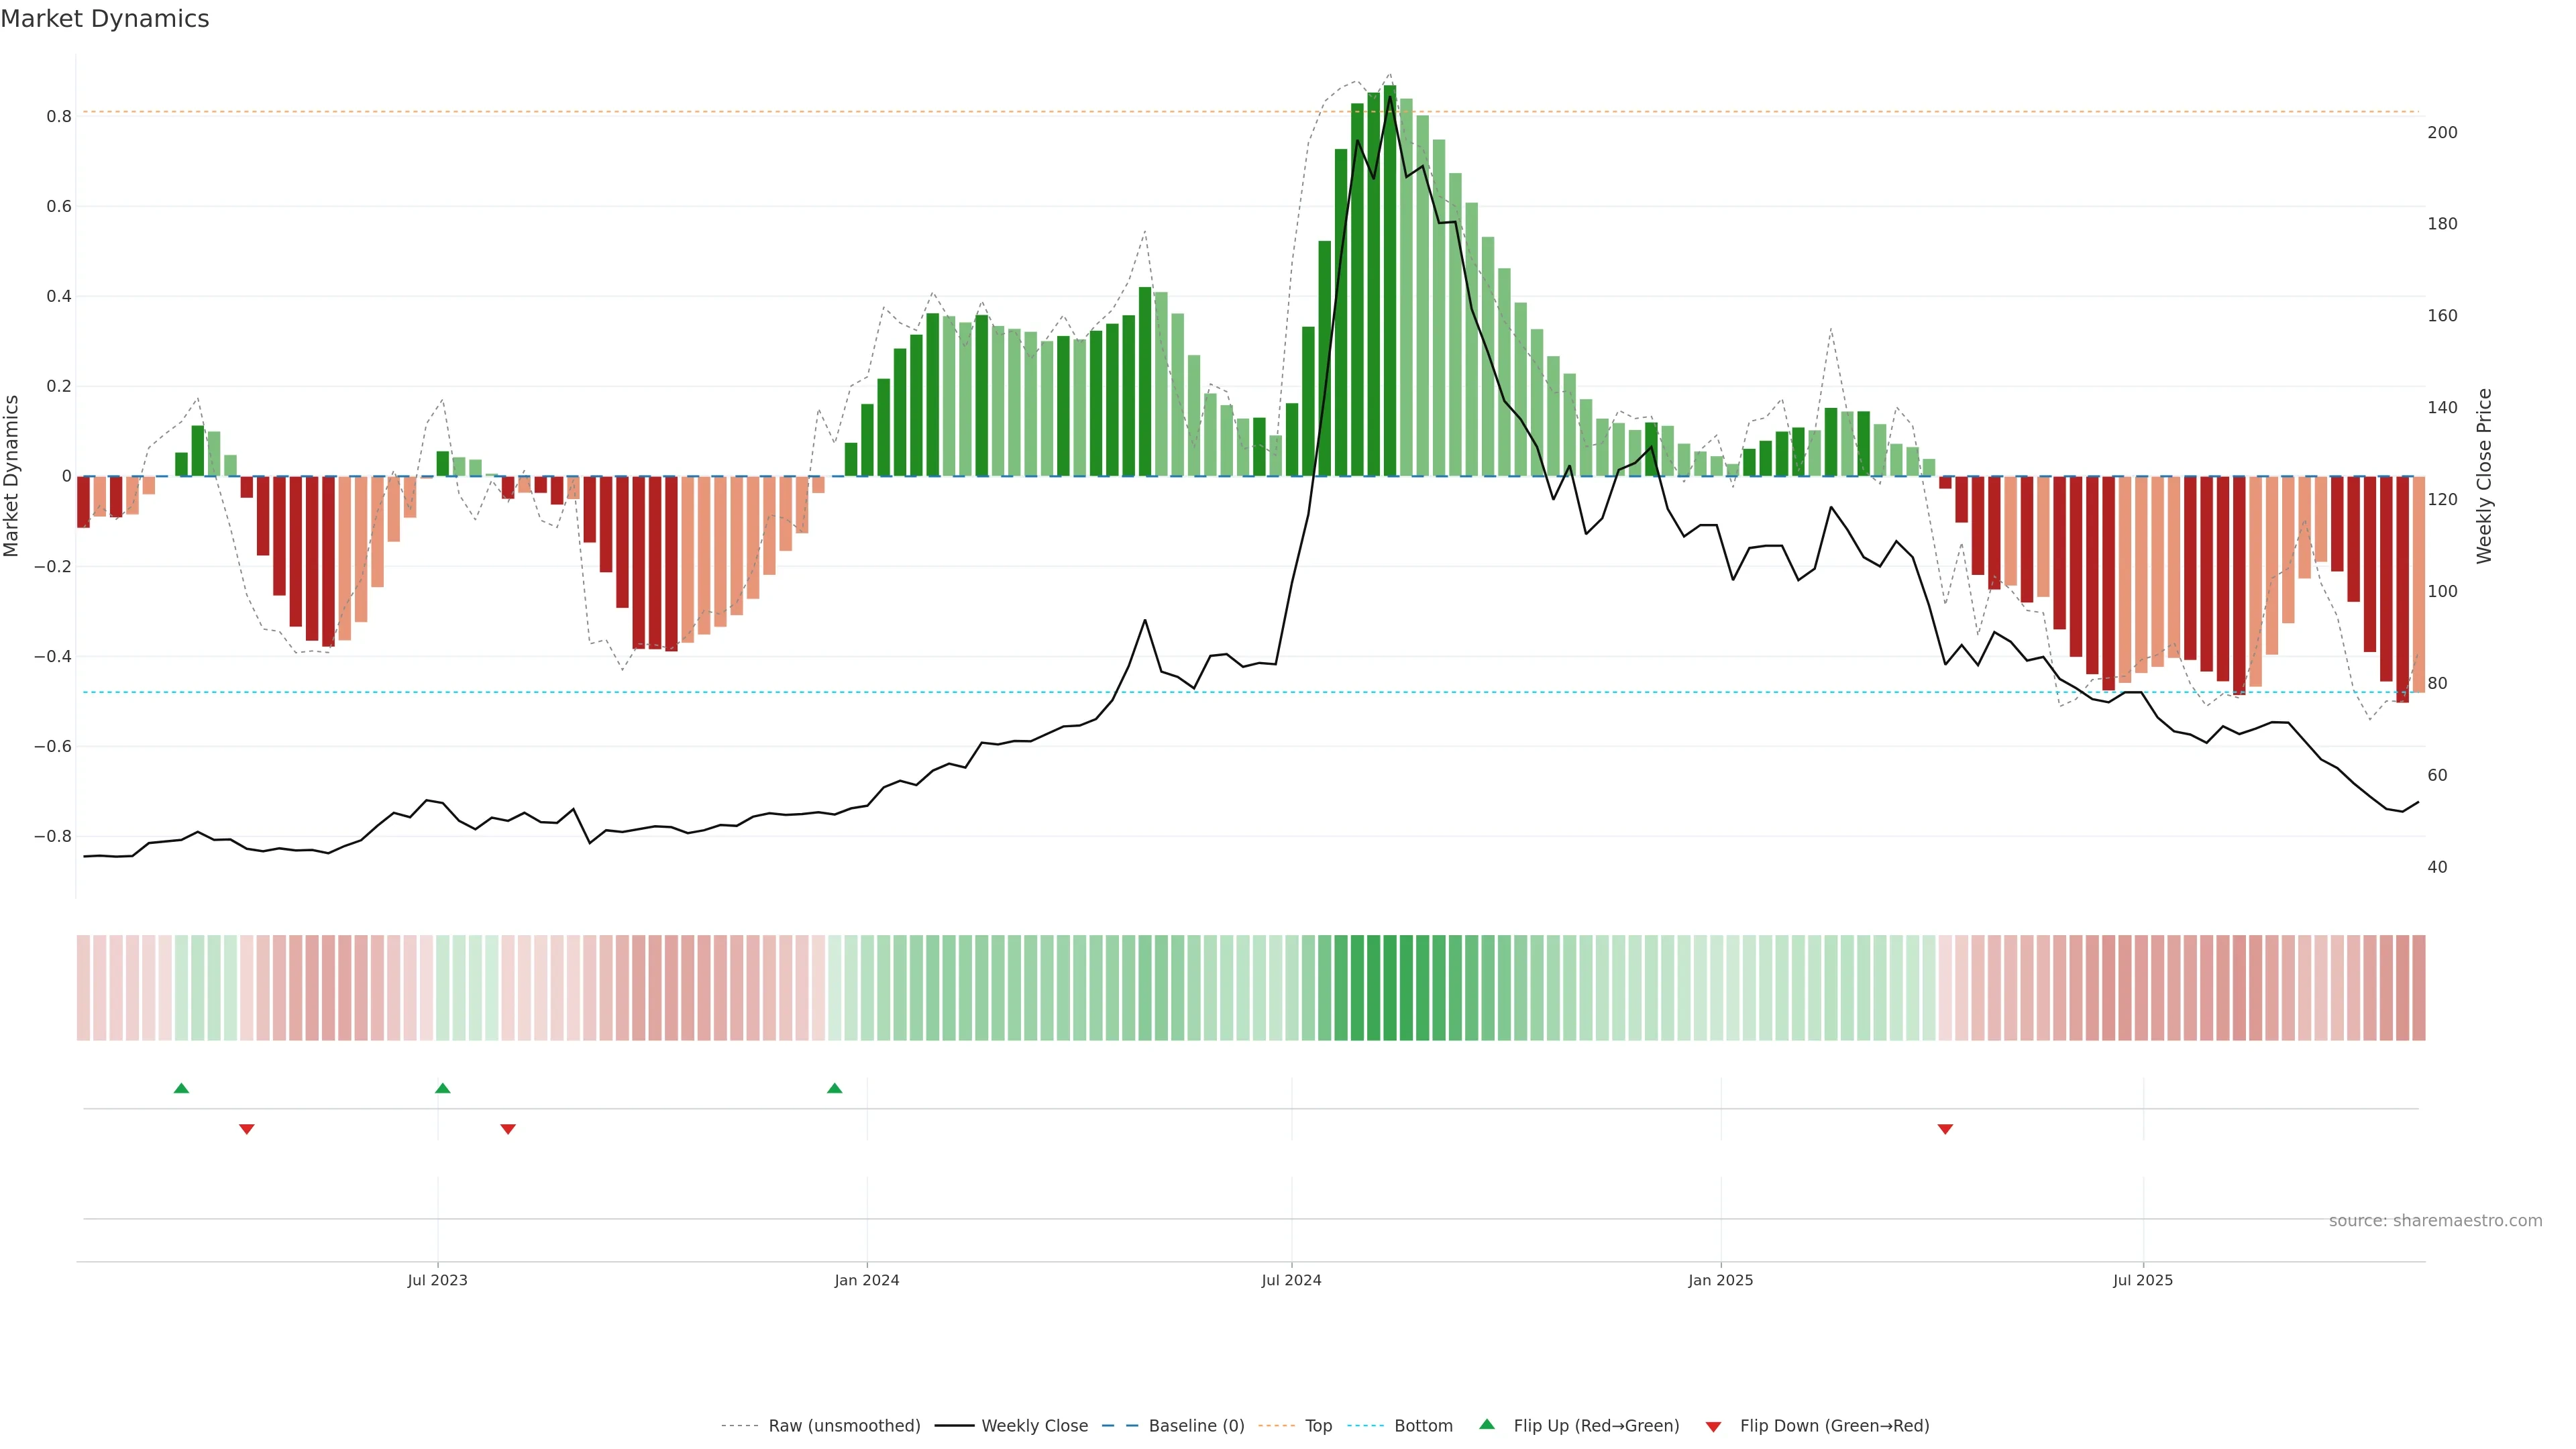This screenshot has width=2576, height=1449.
Task: Click the Flip Up triangle before Jan 2024
Action: tap(835, 1088)
